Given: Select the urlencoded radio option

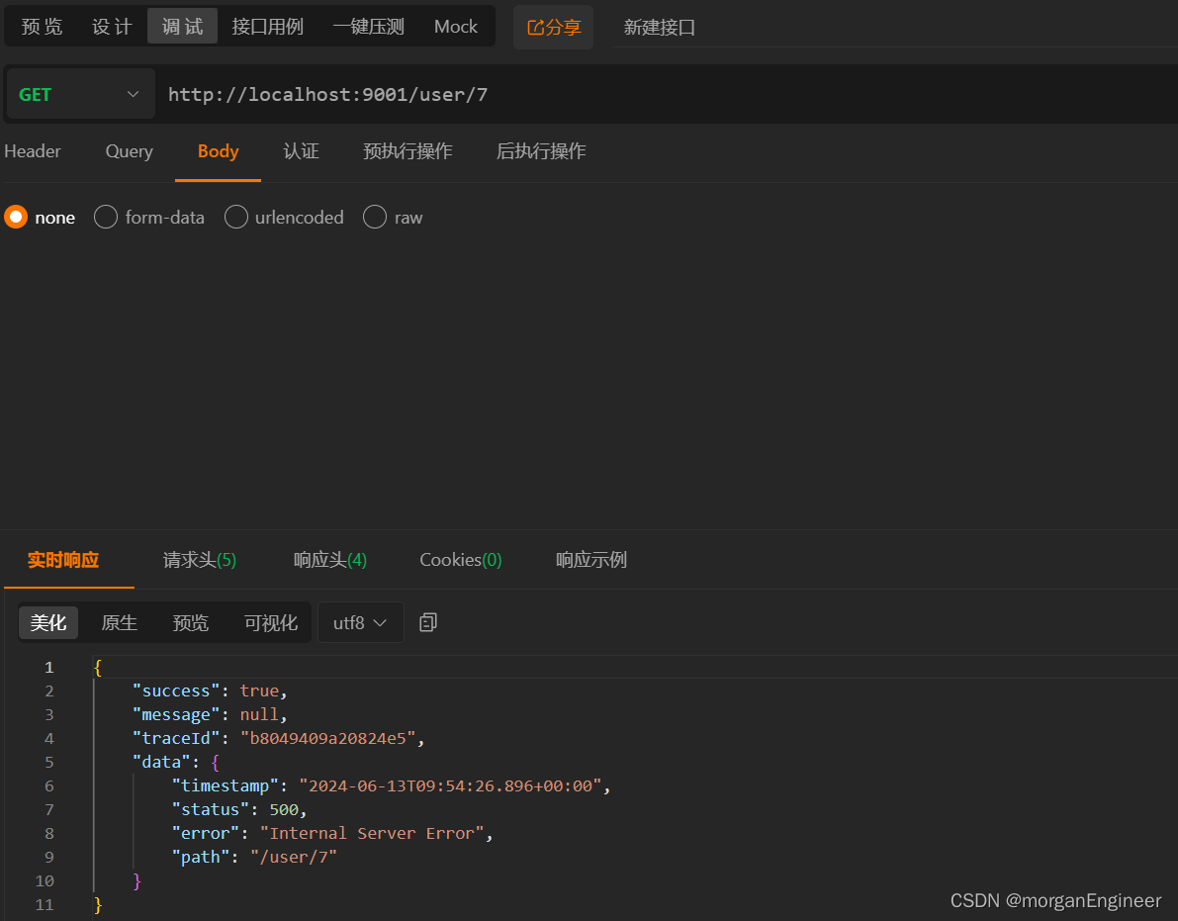Looking at the screenshot, I should coord(236,217).
